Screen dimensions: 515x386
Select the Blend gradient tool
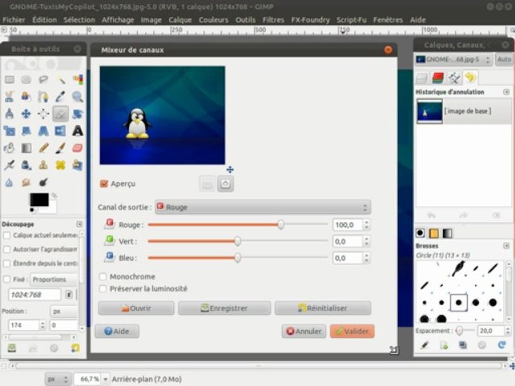tap(26, 148)
